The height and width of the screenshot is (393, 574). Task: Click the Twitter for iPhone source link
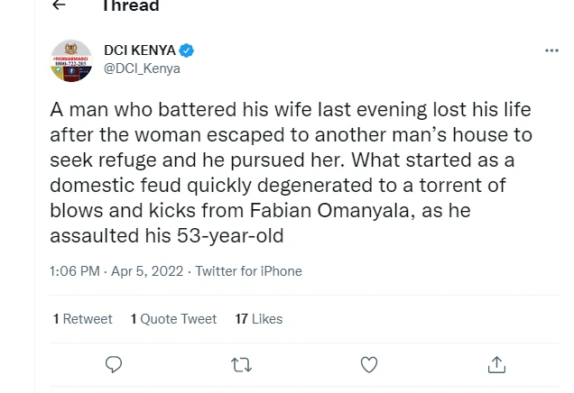pyautogui.click(x=249, y=271)
